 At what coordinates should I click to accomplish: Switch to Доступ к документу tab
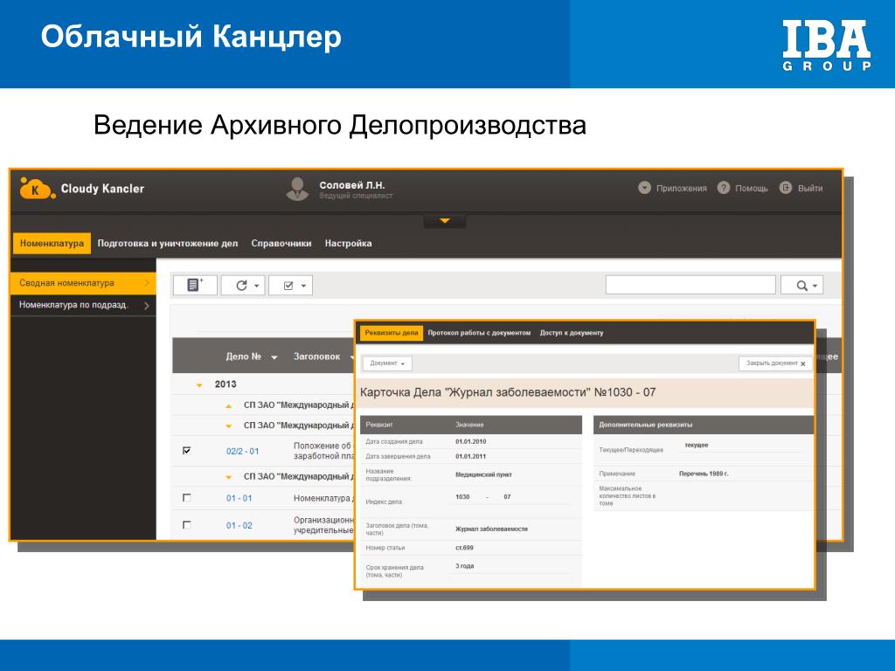572,333
